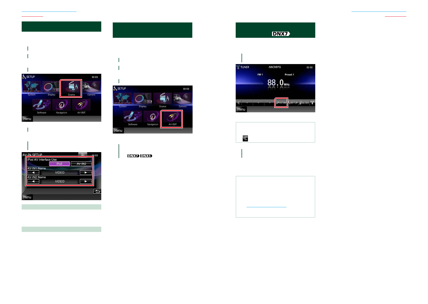
Task: Switch iPod AV Interface Use to AV-IN2
Action: [81, 164]
